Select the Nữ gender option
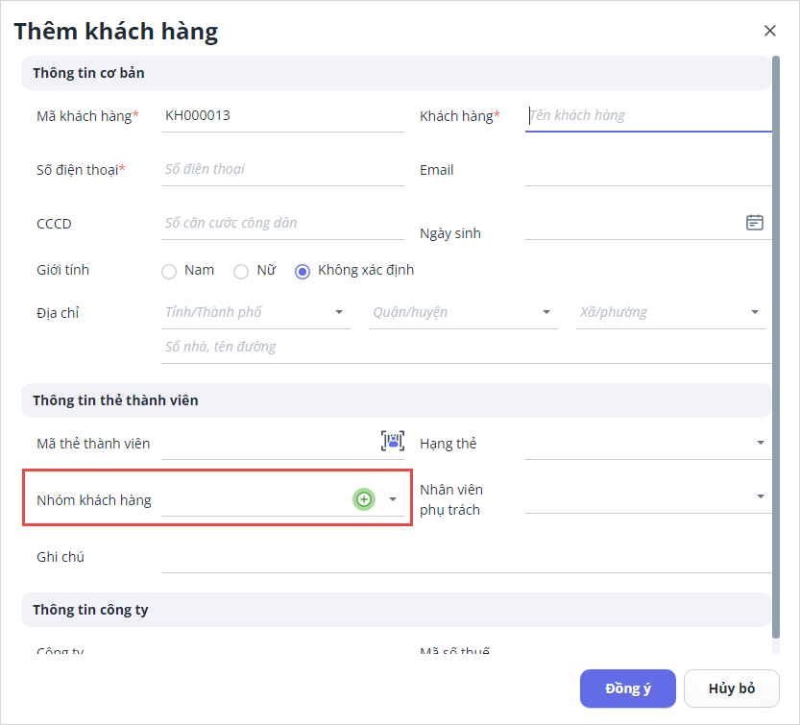This screenshot has width=800, height=725. (242, 271)
